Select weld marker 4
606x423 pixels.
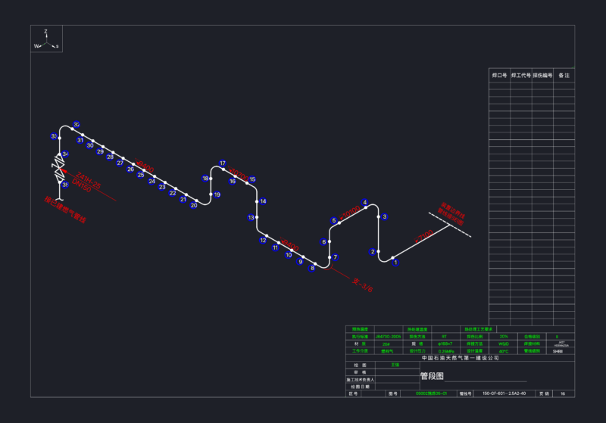click(x=364, y=202)
